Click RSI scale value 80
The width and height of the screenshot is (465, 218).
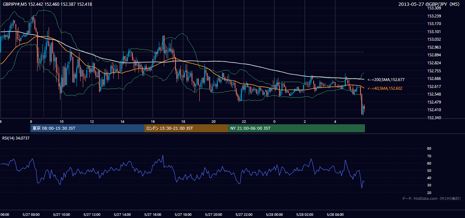pos(429,149)
